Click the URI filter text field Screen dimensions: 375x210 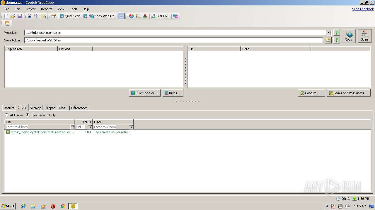pos(37,127)
